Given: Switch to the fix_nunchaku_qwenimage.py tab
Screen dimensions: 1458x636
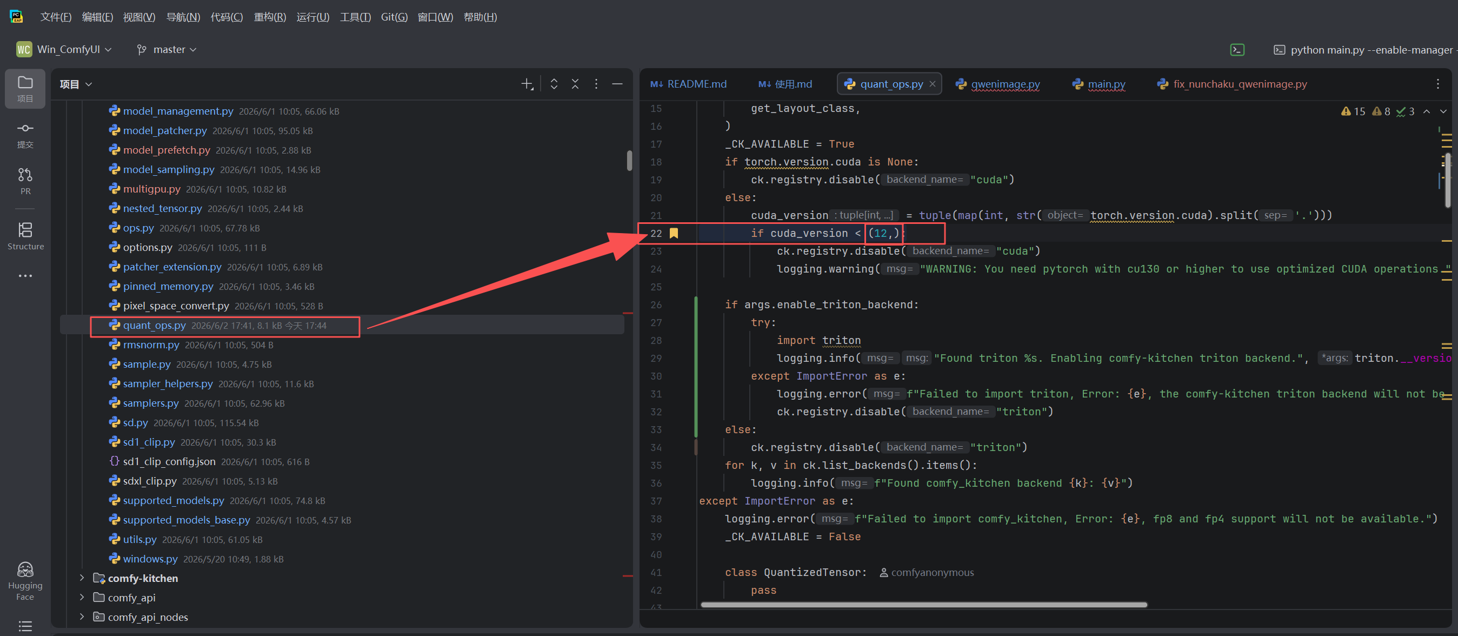Looking at the screenshot, I should [1232, 84].
